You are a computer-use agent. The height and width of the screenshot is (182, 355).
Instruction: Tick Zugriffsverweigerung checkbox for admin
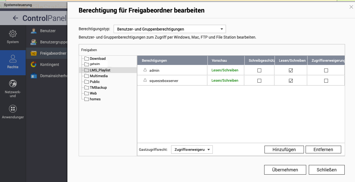point(326,70)
